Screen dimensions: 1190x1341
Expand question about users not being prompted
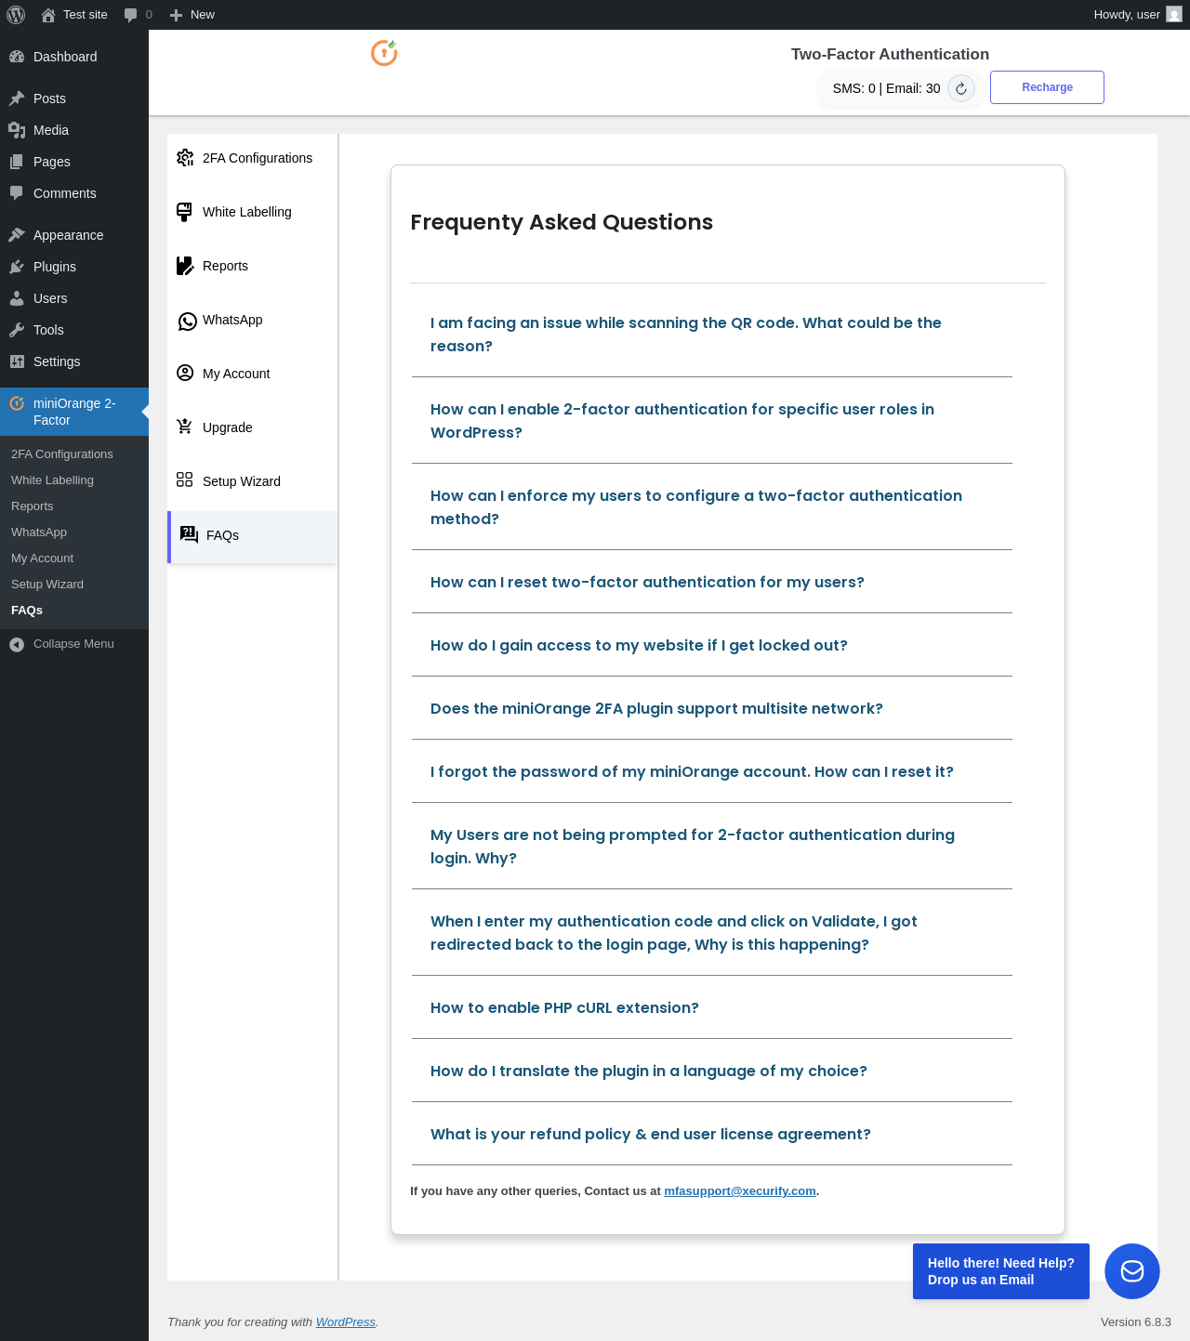point(712,847)
